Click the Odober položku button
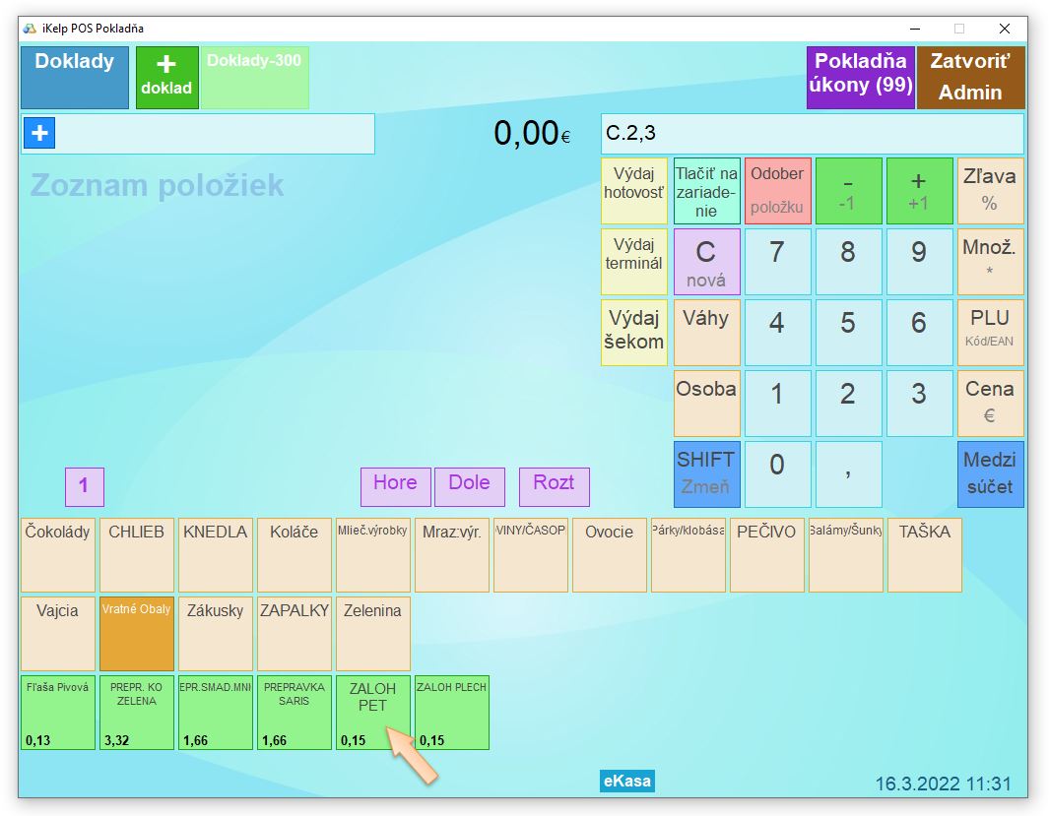 pos(777,190)
